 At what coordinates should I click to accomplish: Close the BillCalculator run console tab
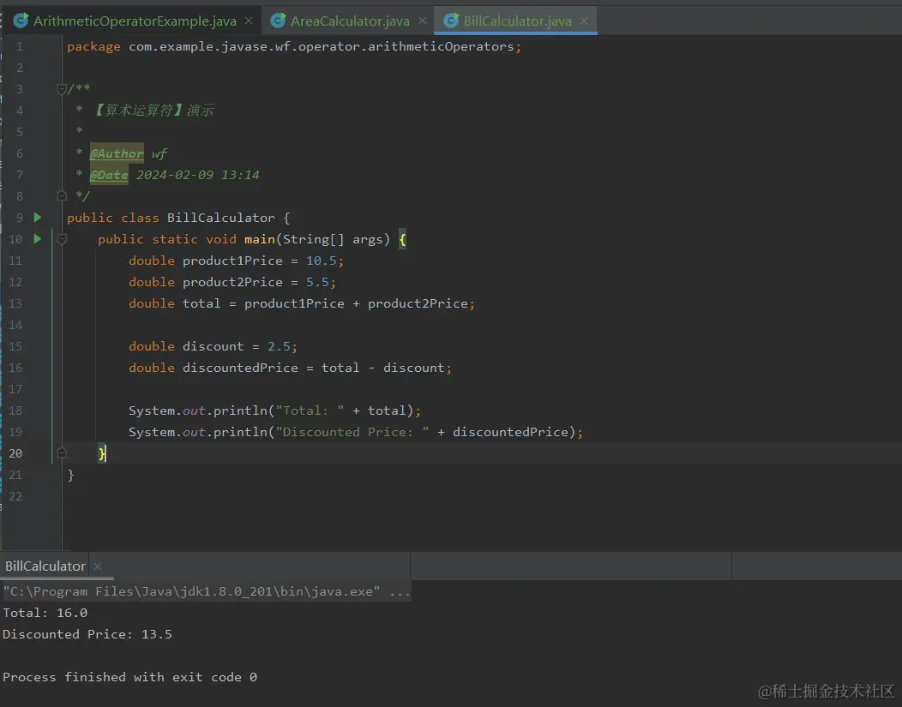click(x=98, y=566)
